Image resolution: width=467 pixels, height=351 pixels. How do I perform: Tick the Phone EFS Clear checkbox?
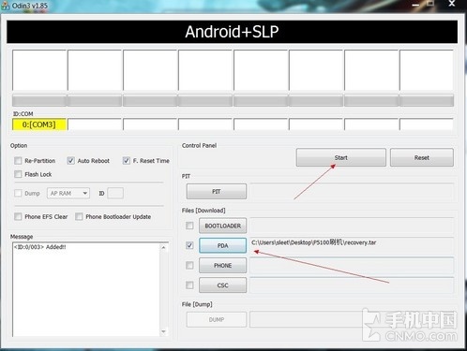(x=18, y=216)
